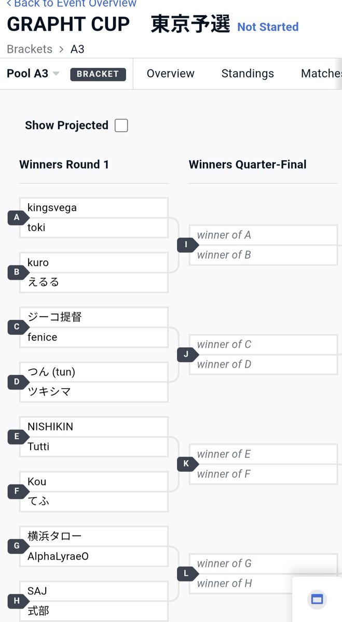Expand the Pool A3 dropdown
This screenshot has height=622, width=342.
(33, 74)
